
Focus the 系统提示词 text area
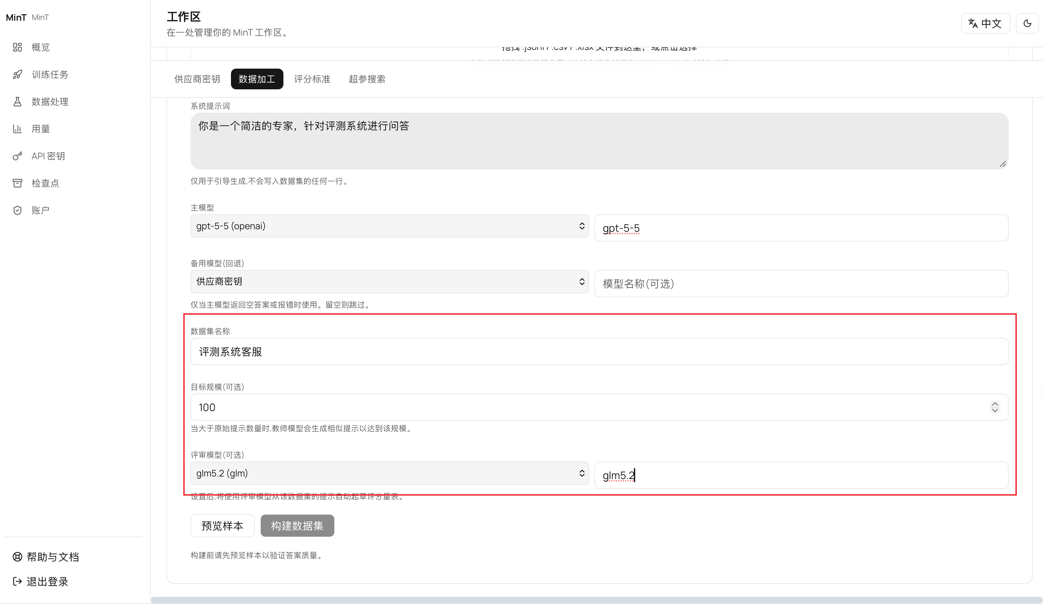click(x=599, y=141)
